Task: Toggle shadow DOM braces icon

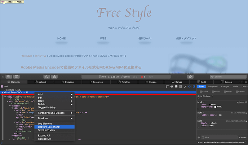Action: coord(189,87)
